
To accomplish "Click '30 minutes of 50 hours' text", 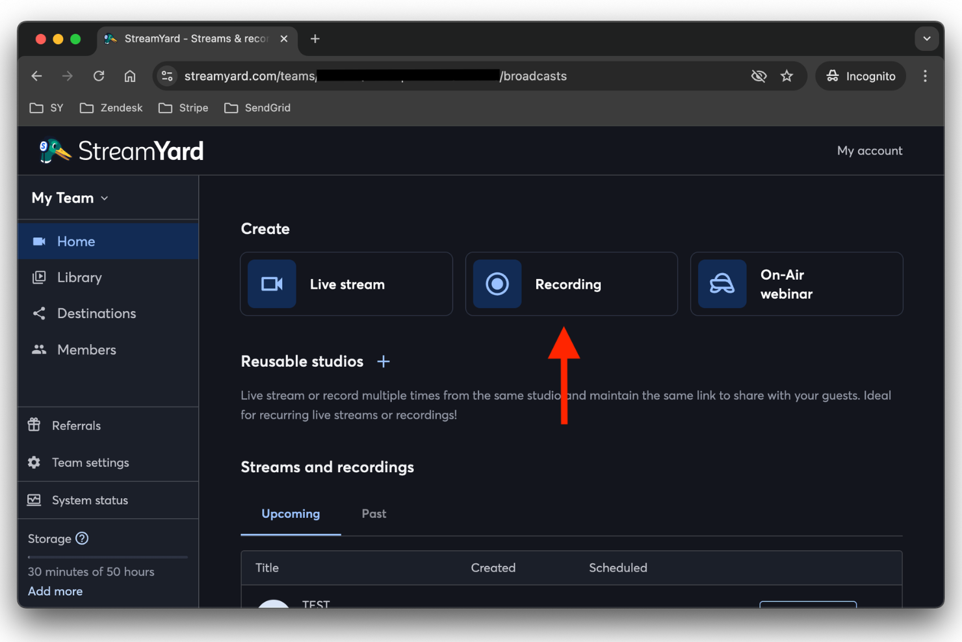I will point(91,572).
